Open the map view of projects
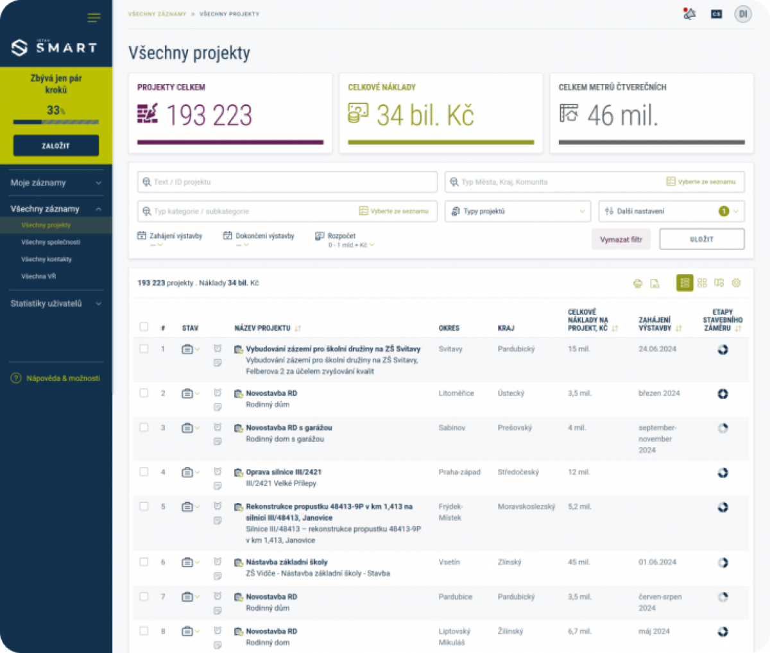 (719, 283)
